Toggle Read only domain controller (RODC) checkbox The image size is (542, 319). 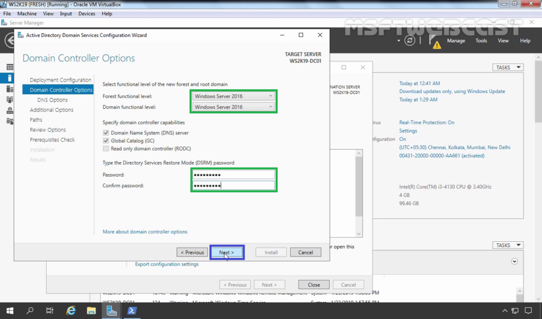click(106, 149)
